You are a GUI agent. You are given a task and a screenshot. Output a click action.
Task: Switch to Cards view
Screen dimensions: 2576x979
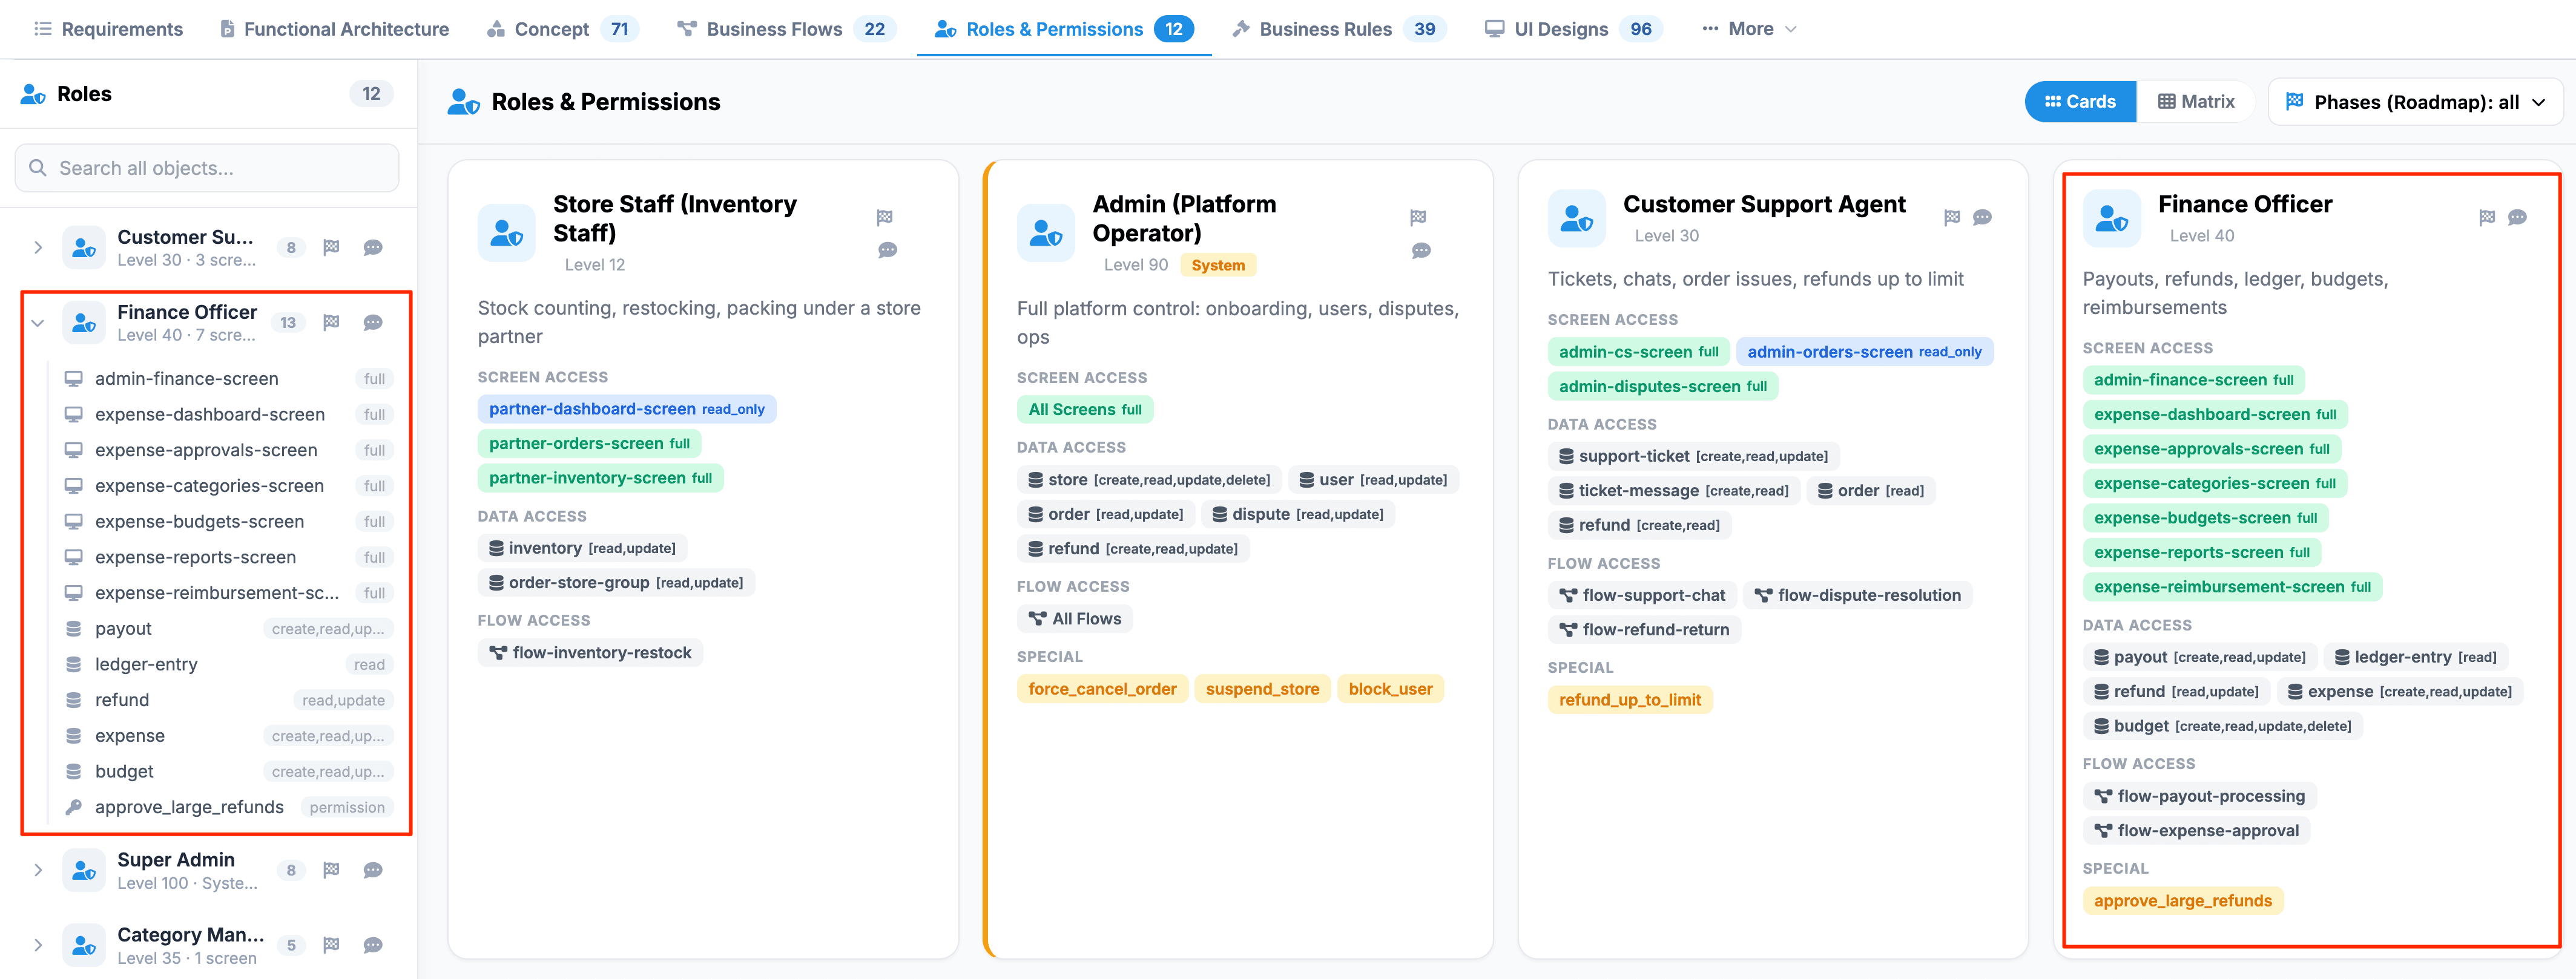point(2080,102)
